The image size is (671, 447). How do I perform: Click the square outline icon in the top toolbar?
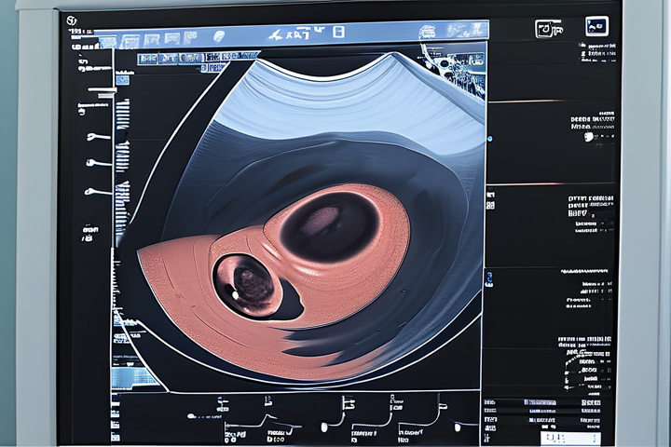pyautogui.click(x=338, y=33)
